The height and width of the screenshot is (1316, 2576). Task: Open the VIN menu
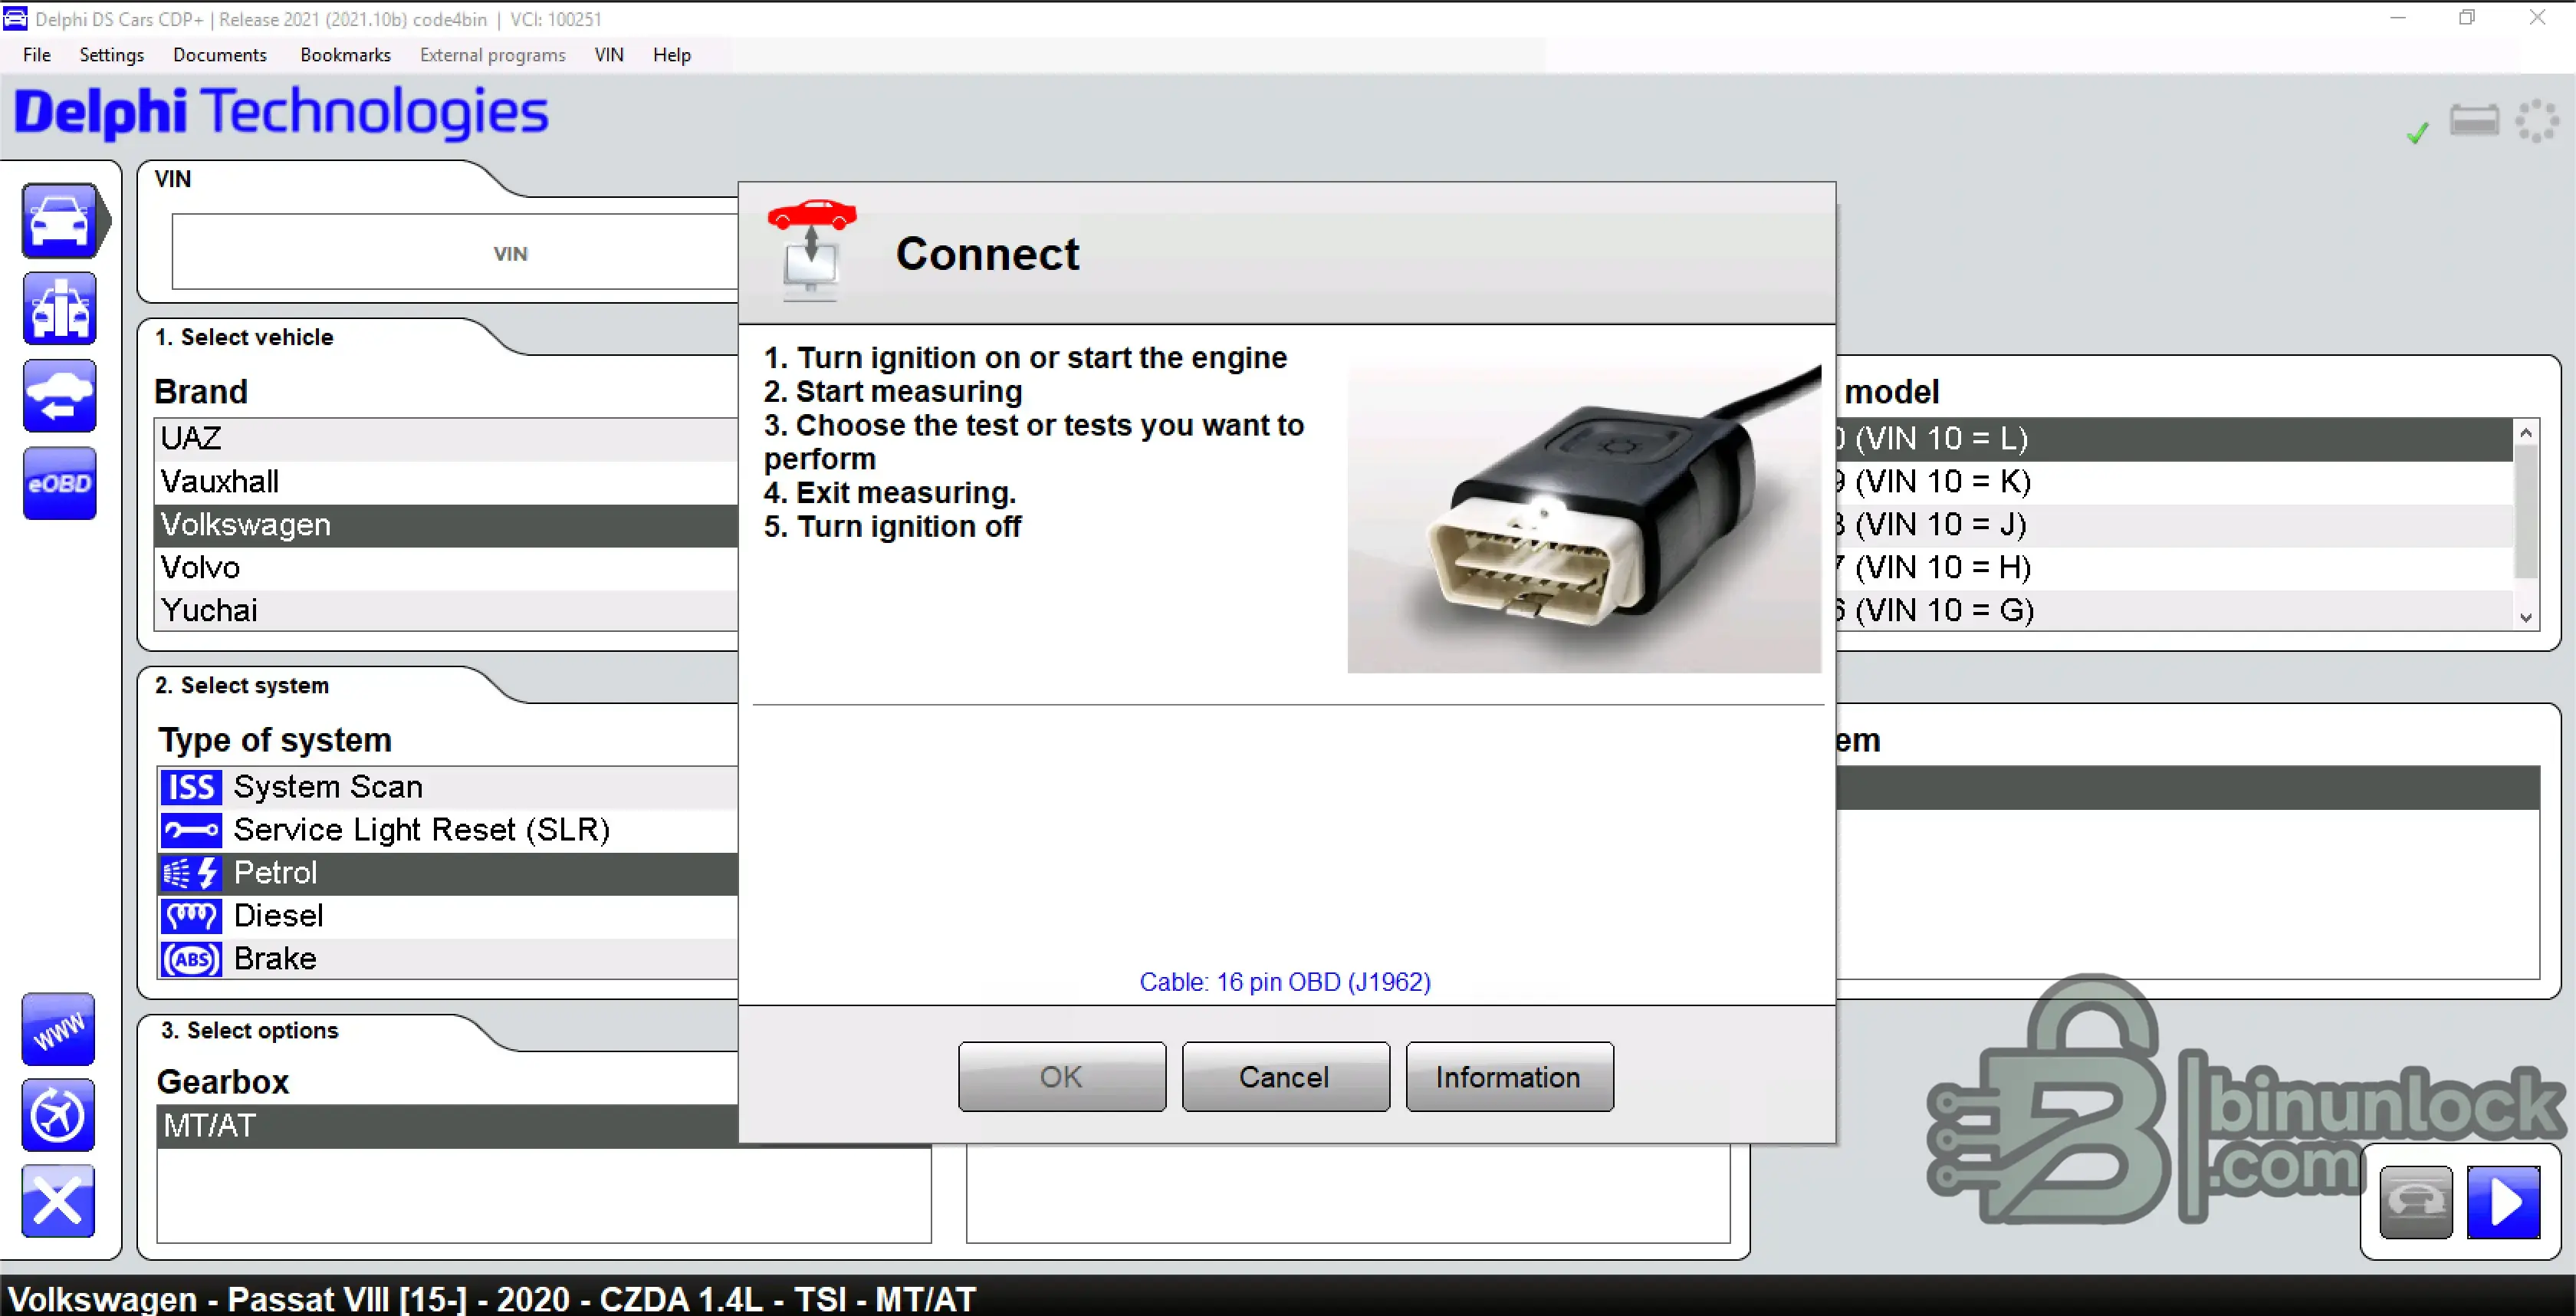pos(609,55)
